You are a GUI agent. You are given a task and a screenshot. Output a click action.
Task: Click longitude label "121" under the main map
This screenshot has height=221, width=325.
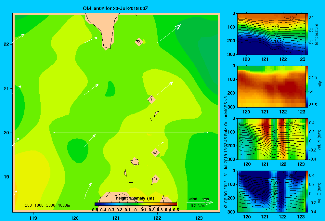tap(116, 218)
